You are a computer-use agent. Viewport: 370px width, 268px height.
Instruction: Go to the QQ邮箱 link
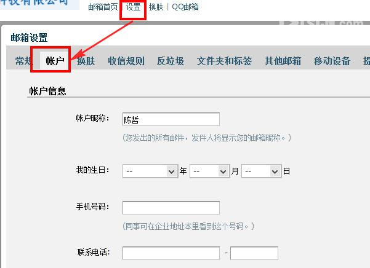[185, 7]
